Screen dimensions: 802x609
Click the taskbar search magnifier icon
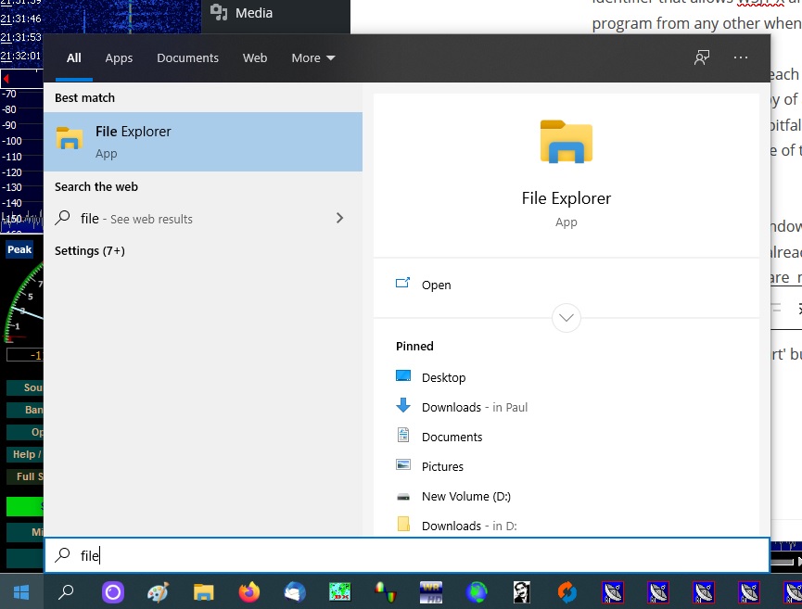(x=66, y=592)
